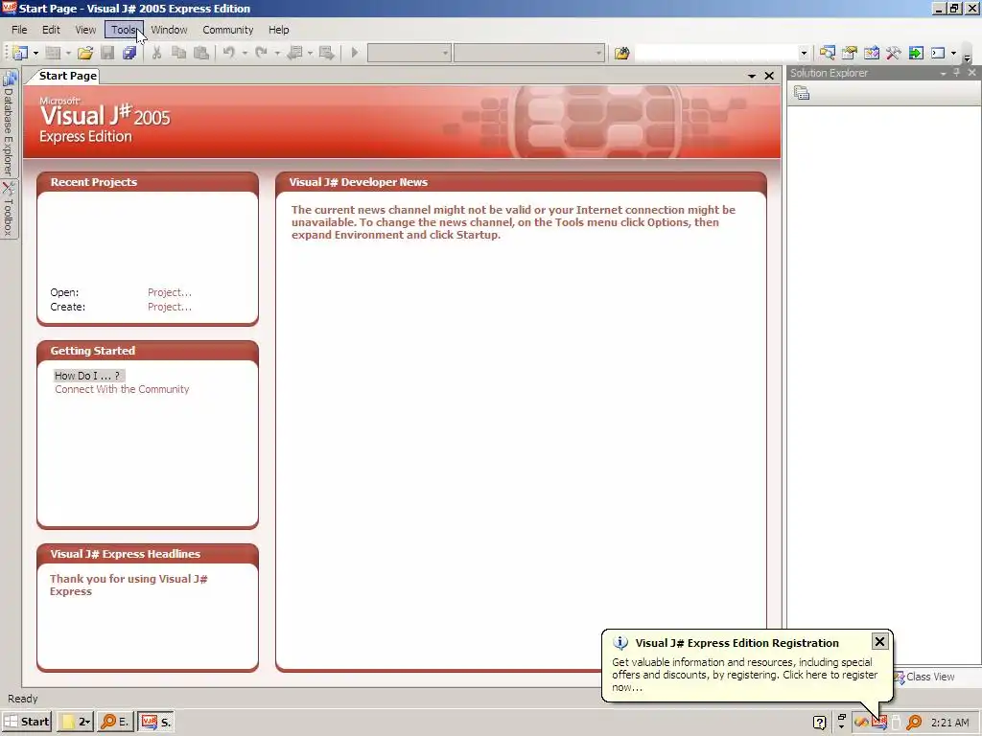
Task: Click the help question-mark tray icon
Action: click(x=819, y=723)
